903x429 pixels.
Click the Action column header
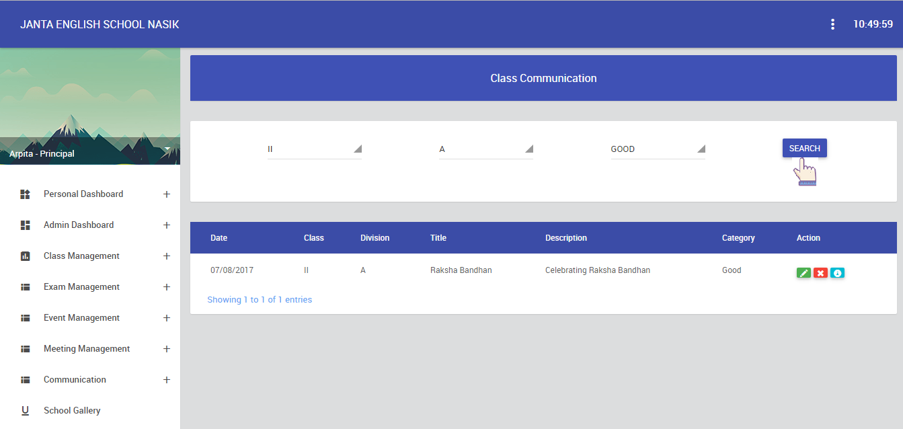tap(808, 238)
